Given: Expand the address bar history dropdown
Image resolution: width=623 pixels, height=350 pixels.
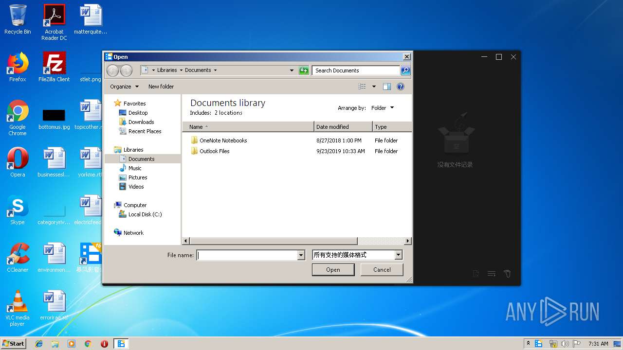Looking at the screenshot, I should (292, 70).
